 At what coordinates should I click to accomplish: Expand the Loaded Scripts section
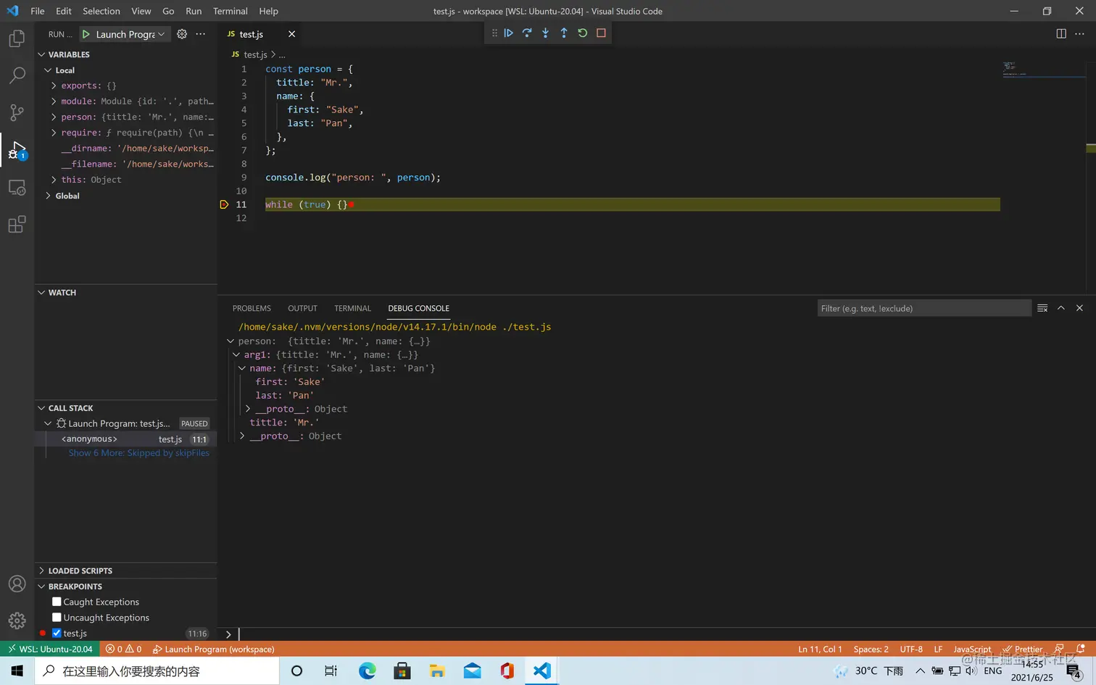[x=80, y=570]
